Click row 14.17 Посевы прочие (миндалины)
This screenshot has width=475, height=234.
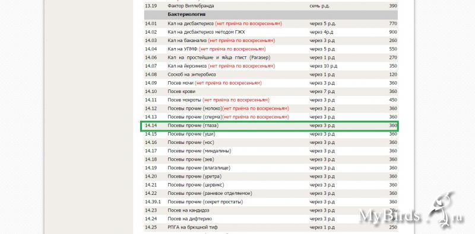[x=271, y=151]
